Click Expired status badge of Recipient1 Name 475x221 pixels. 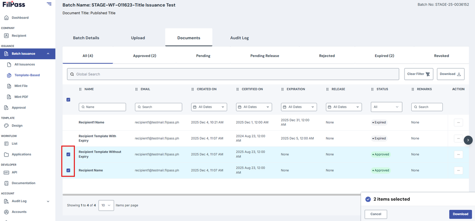coord(379,123)
